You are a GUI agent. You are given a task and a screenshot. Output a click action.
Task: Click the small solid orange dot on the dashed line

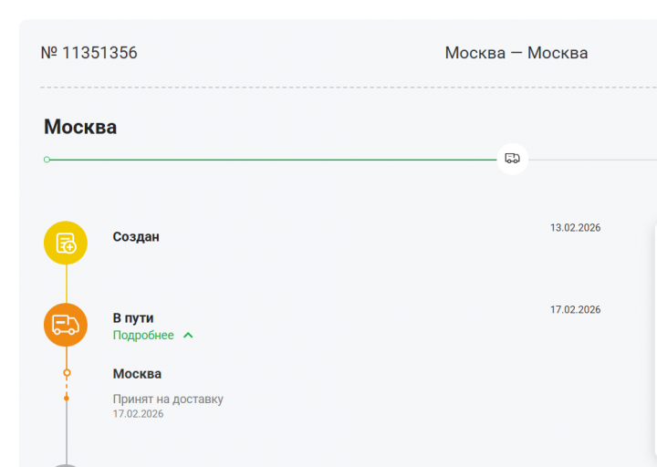click(67, 398)
